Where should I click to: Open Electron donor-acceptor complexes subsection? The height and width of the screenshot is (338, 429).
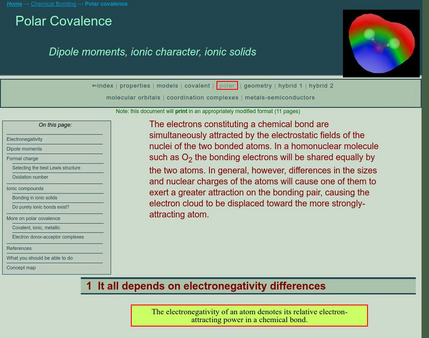pyautogui.click(x=48, y=237)
